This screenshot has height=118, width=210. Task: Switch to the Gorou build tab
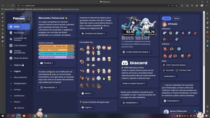click(177, 18)
